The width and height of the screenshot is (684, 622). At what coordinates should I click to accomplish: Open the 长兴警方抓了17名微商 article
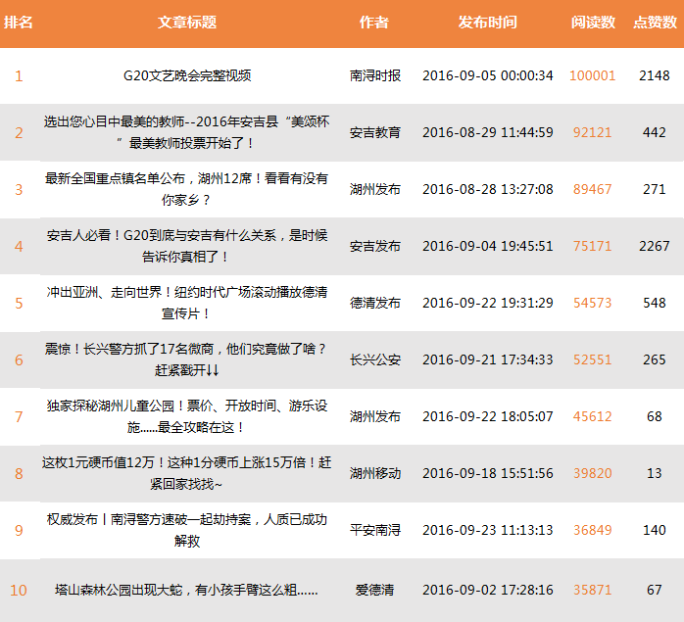(x=186, y=359)
